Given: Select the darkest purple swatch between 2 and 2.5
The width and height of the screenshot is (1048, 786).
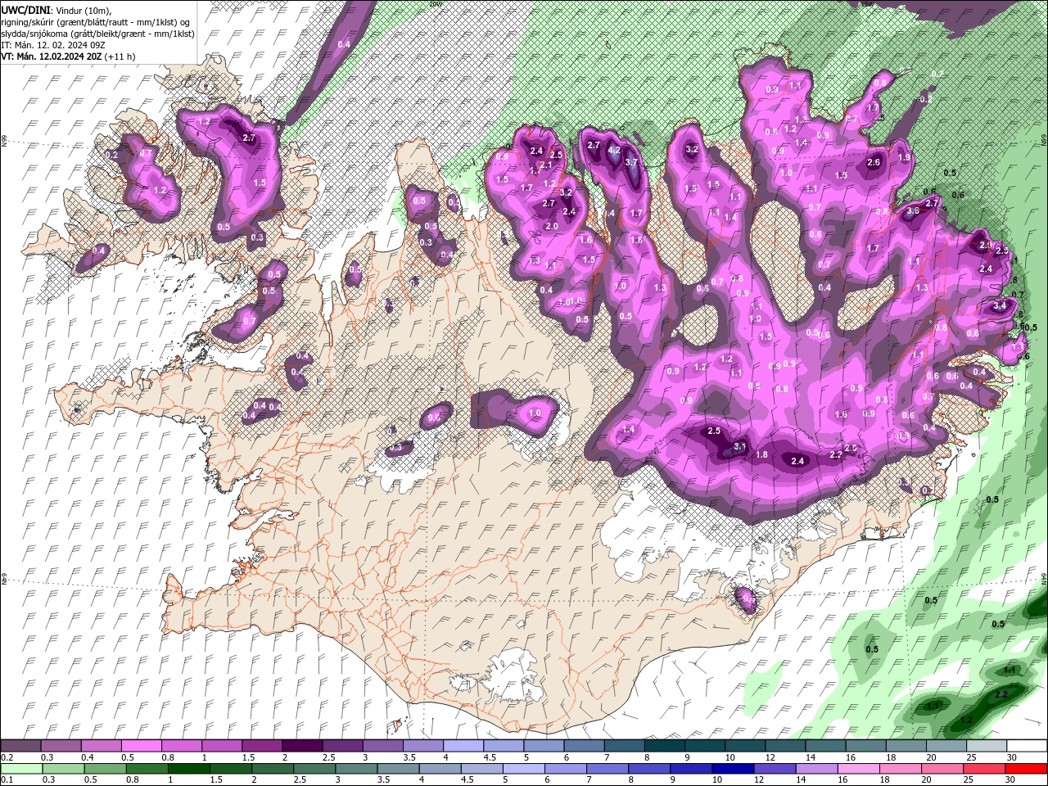Looking at the screenshot, I should tap(302, 746).
